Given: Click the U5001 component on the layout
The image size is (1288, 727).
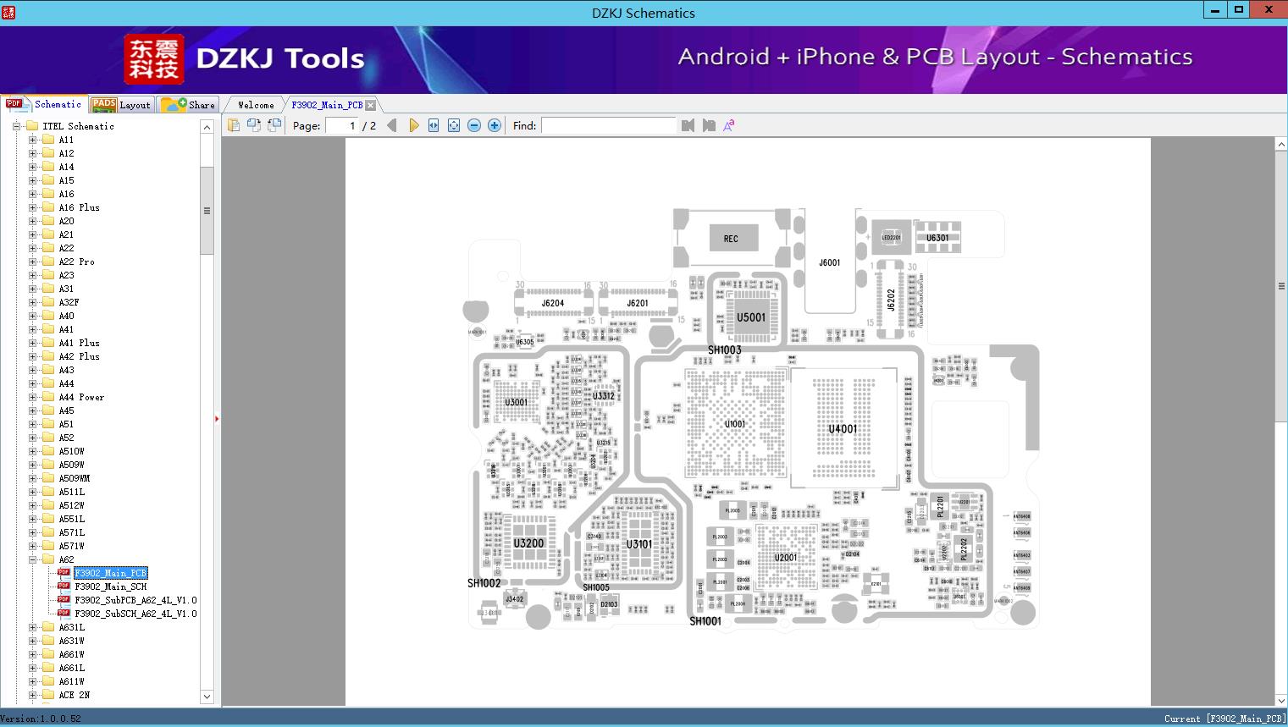Looking at the screenshot, I should tap(750, 317).
